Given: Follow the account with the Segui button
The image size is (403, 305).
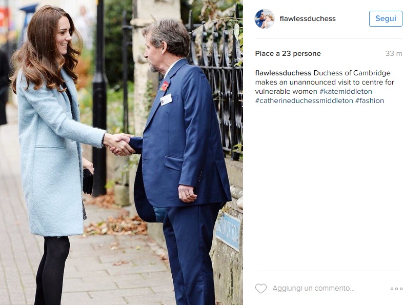Looking at the screenshot, I should 386,18.
